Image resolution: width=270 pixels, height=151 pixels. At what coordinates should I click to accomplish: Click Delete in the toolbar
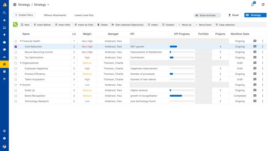(x=103, y=25)
